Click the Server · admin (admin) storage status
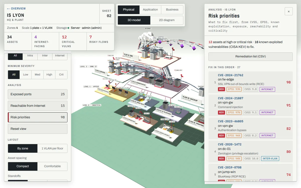 point(86,28)
